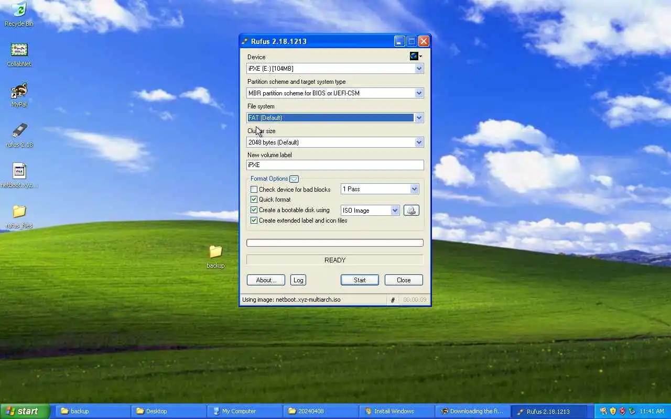Minimize the Rufus window
The height and width of the screenshot is (419, 671).
pos(399,41)
